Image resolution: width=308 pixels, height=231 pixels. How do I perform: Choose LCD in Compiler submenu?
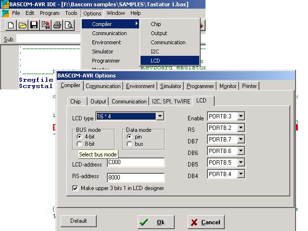pos(170,61)
